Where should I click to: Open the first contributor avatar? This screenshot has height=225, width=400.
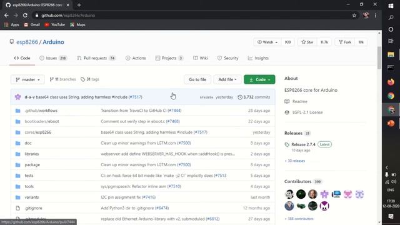click(x=289, y=194)
